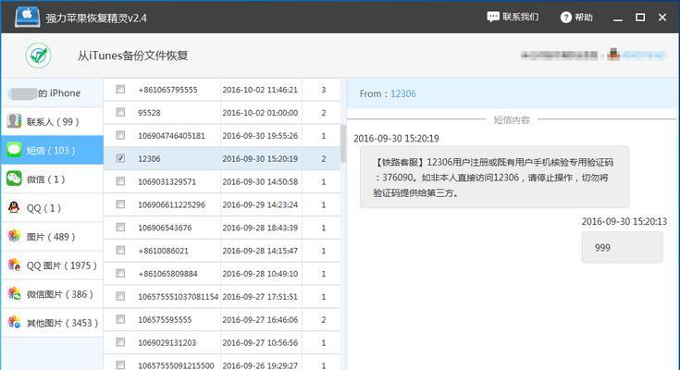Check the box for +861065795555
Image resolution: width=680 pixels, height=370 pixels.
coord(120,90)
